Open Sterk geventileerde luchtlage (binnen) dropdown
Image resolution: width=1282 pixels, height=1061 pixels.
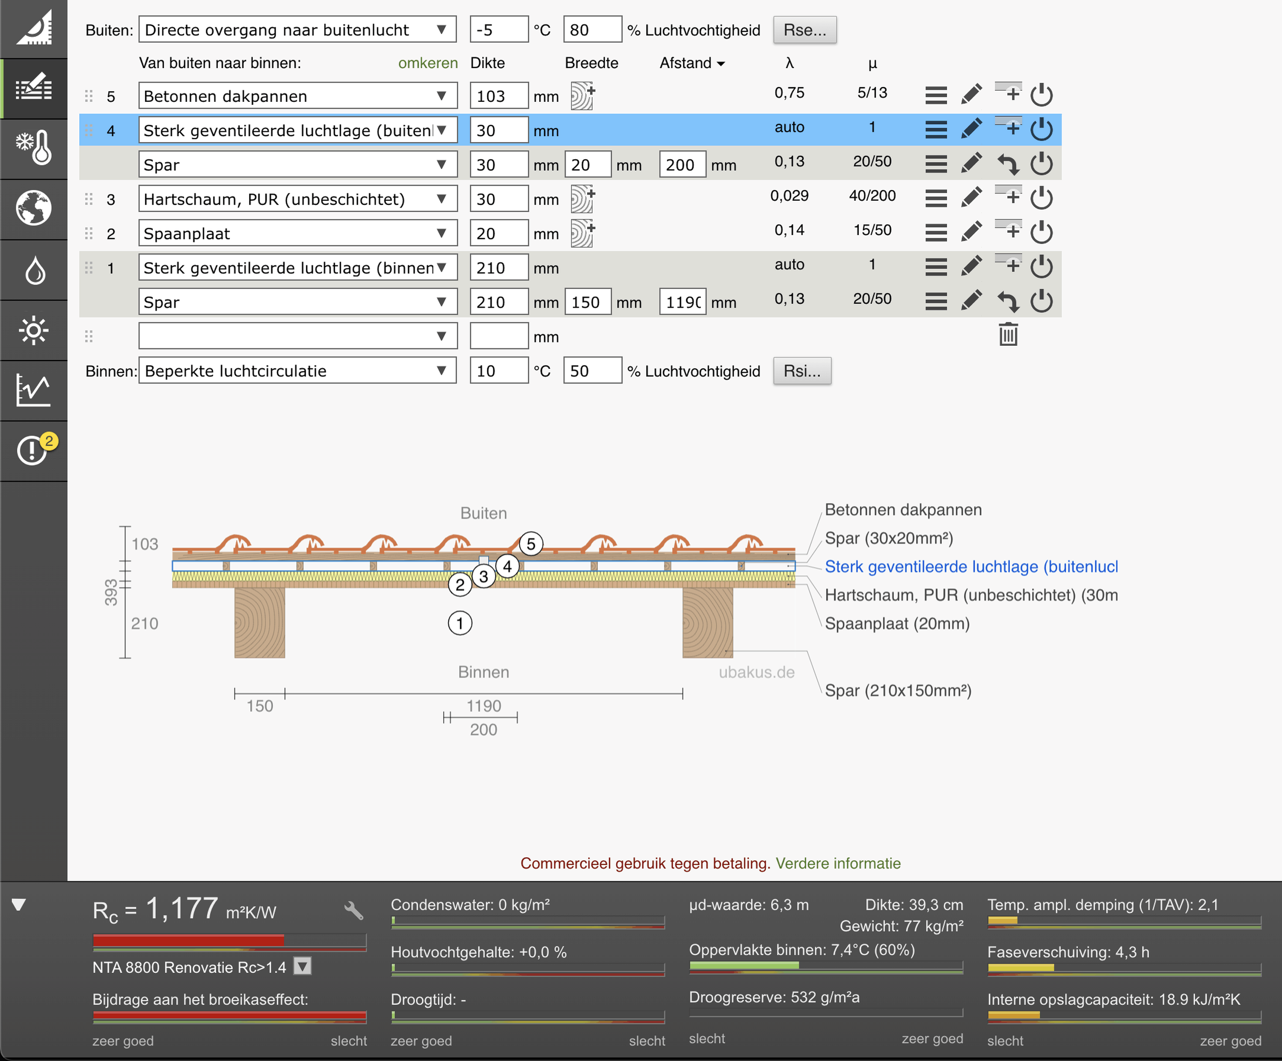tap(297, 267)
